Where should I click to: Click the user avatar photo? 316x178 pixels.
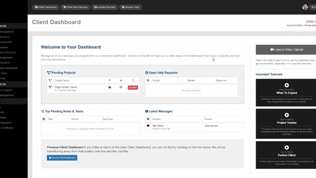click(305, 7)
